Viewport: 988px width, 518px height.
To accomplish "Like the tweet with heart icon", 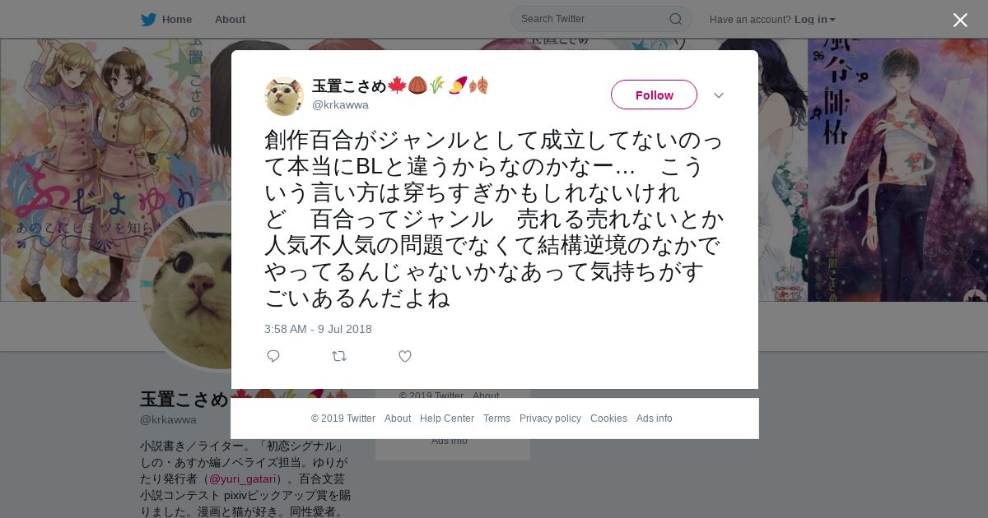I will coord(405,356).
